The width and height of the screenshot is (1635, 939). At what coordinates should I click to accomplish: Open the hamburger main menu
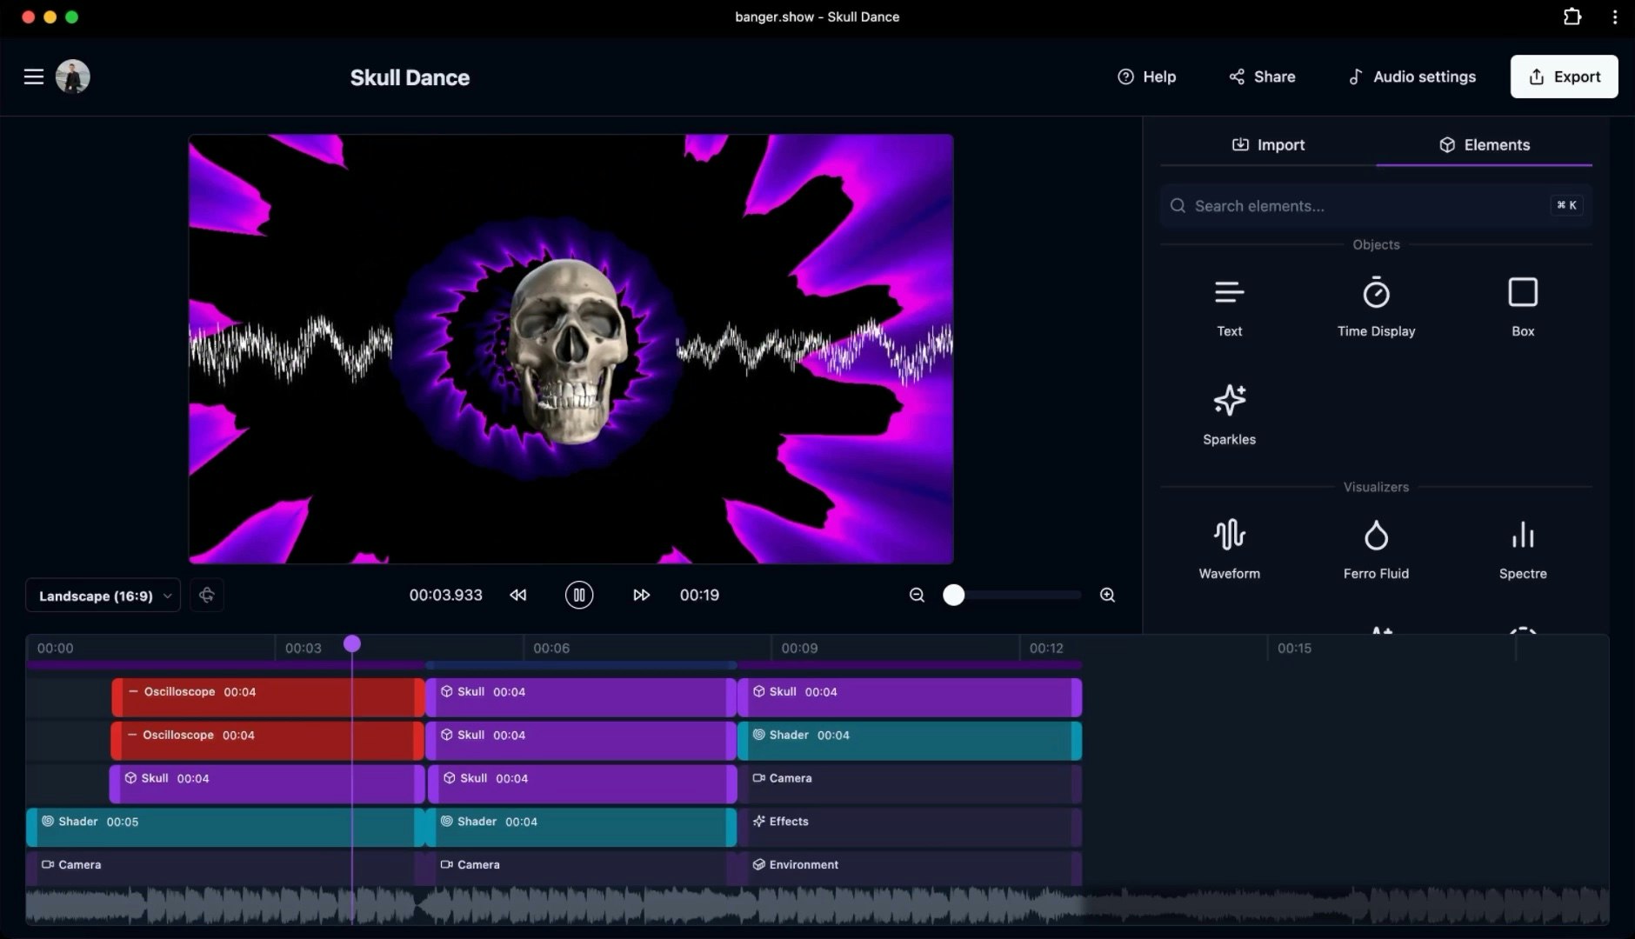(34, 77)
